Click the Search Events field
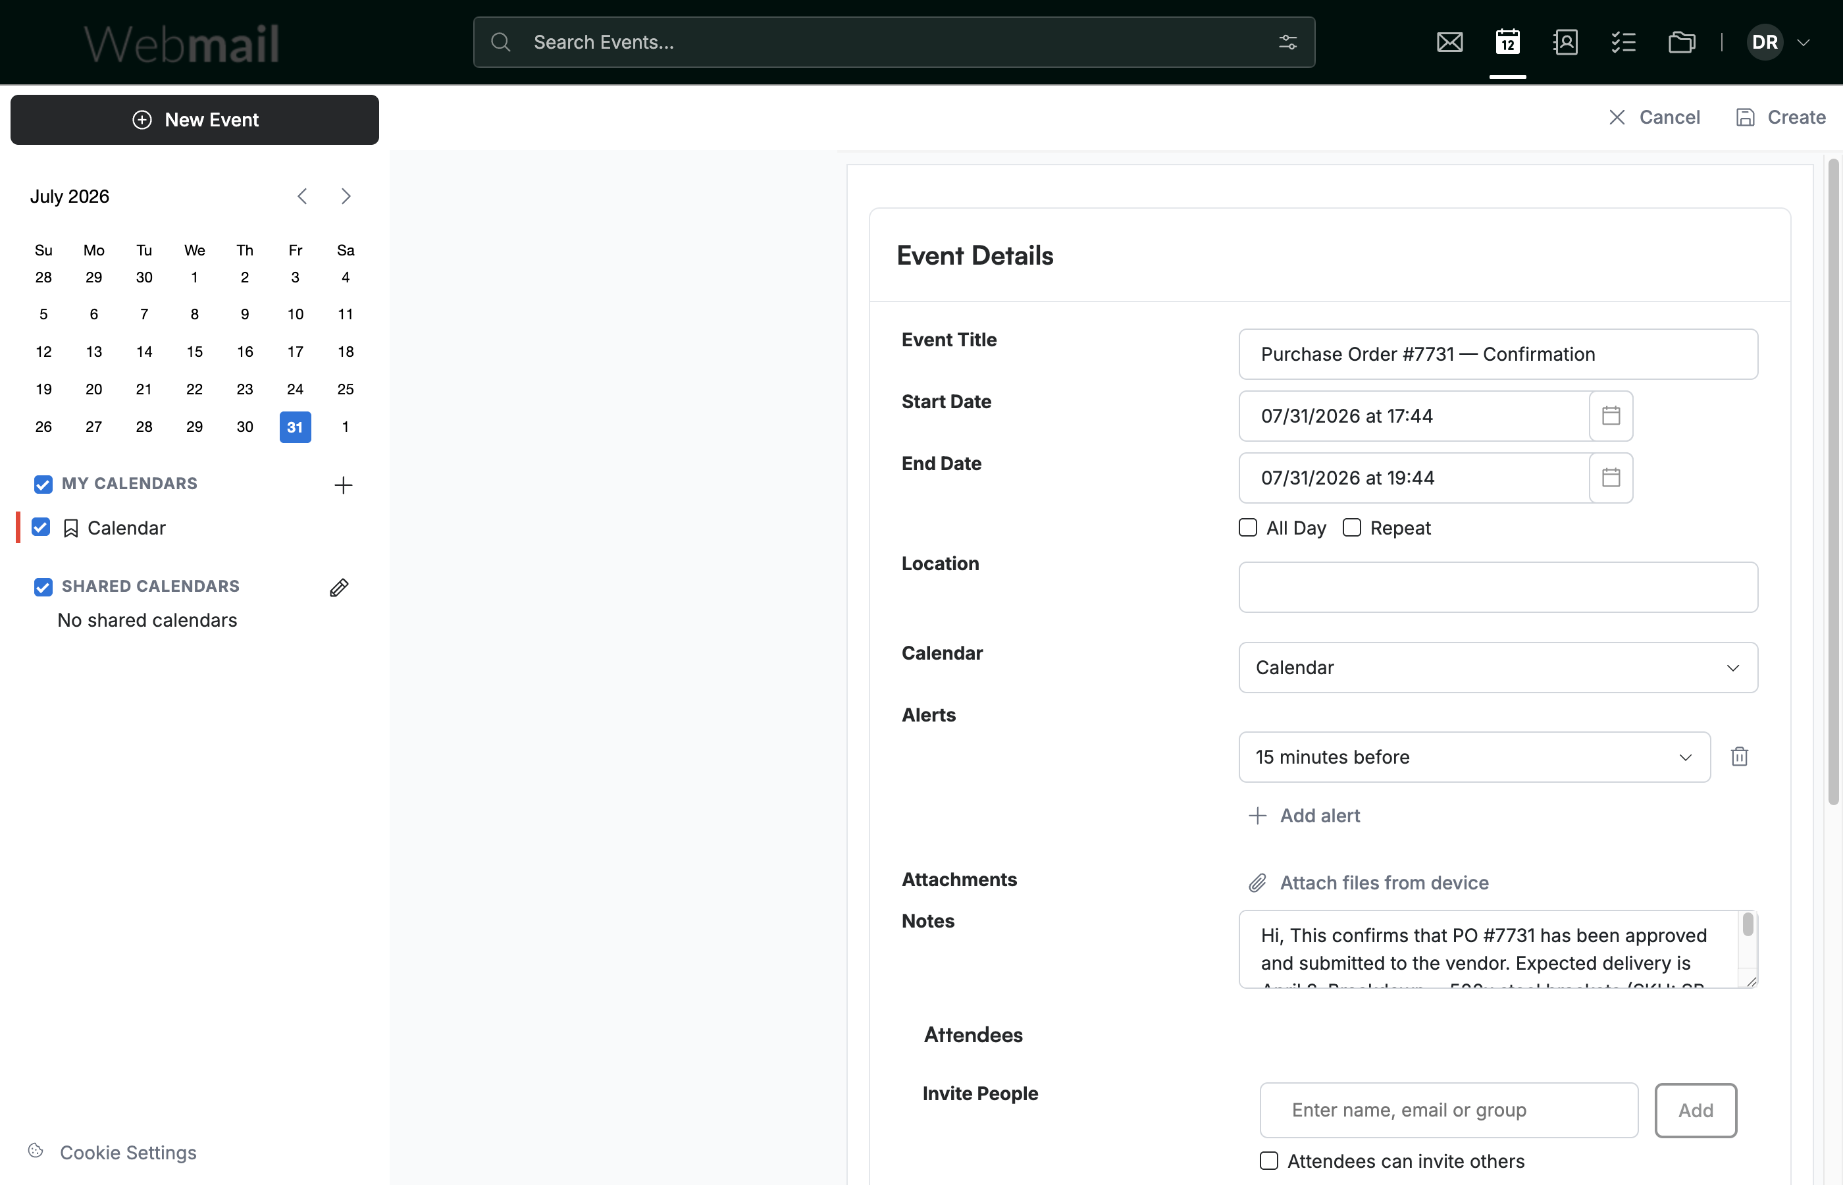1843x1185 pixels. [894, 42]
